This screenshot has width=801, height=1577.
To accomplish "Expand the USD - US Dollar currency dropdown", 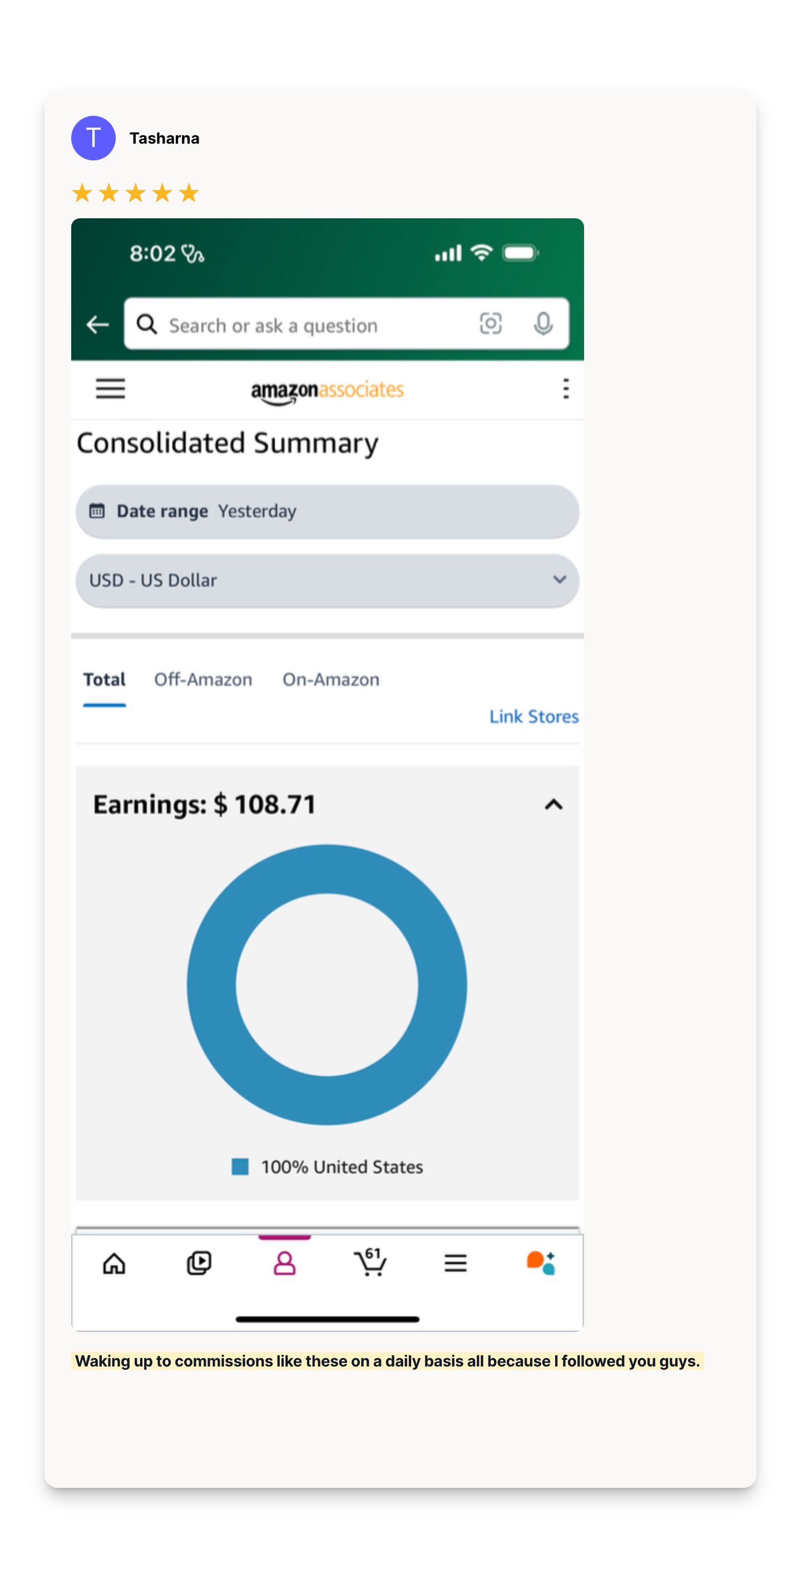I will pos(327,580).
